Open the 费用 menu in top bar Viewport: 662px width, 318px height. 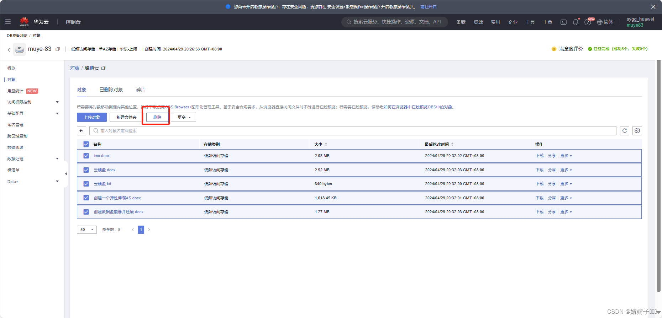click(x=495, y=22)
